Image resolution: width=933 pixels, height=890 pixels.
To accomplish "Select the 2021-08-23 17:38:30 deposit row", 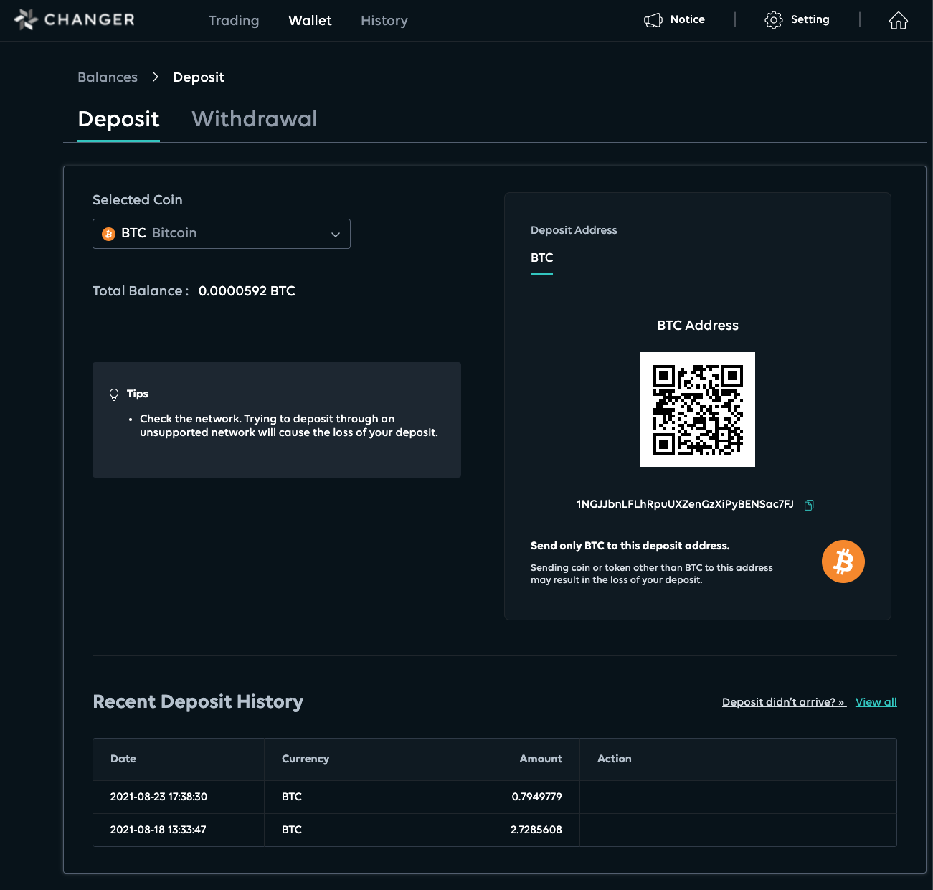I will [495, 797].
